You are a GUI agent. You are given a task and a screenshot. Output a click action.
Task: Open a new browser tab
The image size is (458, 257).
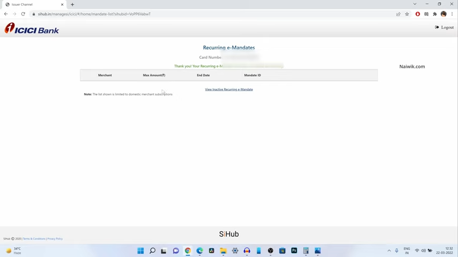pyautogui.click(x=72, y=4)
